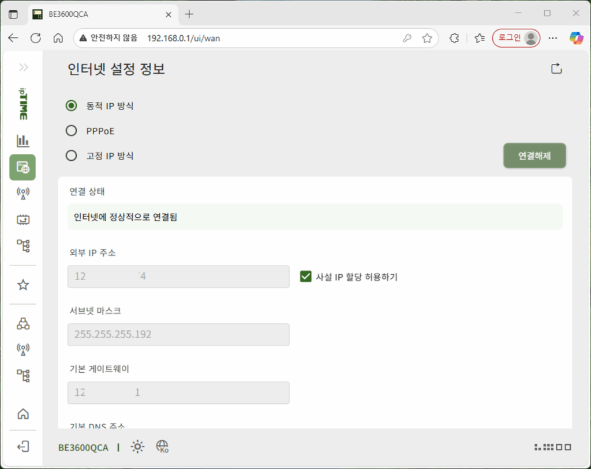Uncheck 사설 IP 할당 허용하기 checkbox
591x469 pixels.
(x=306, y=277)
